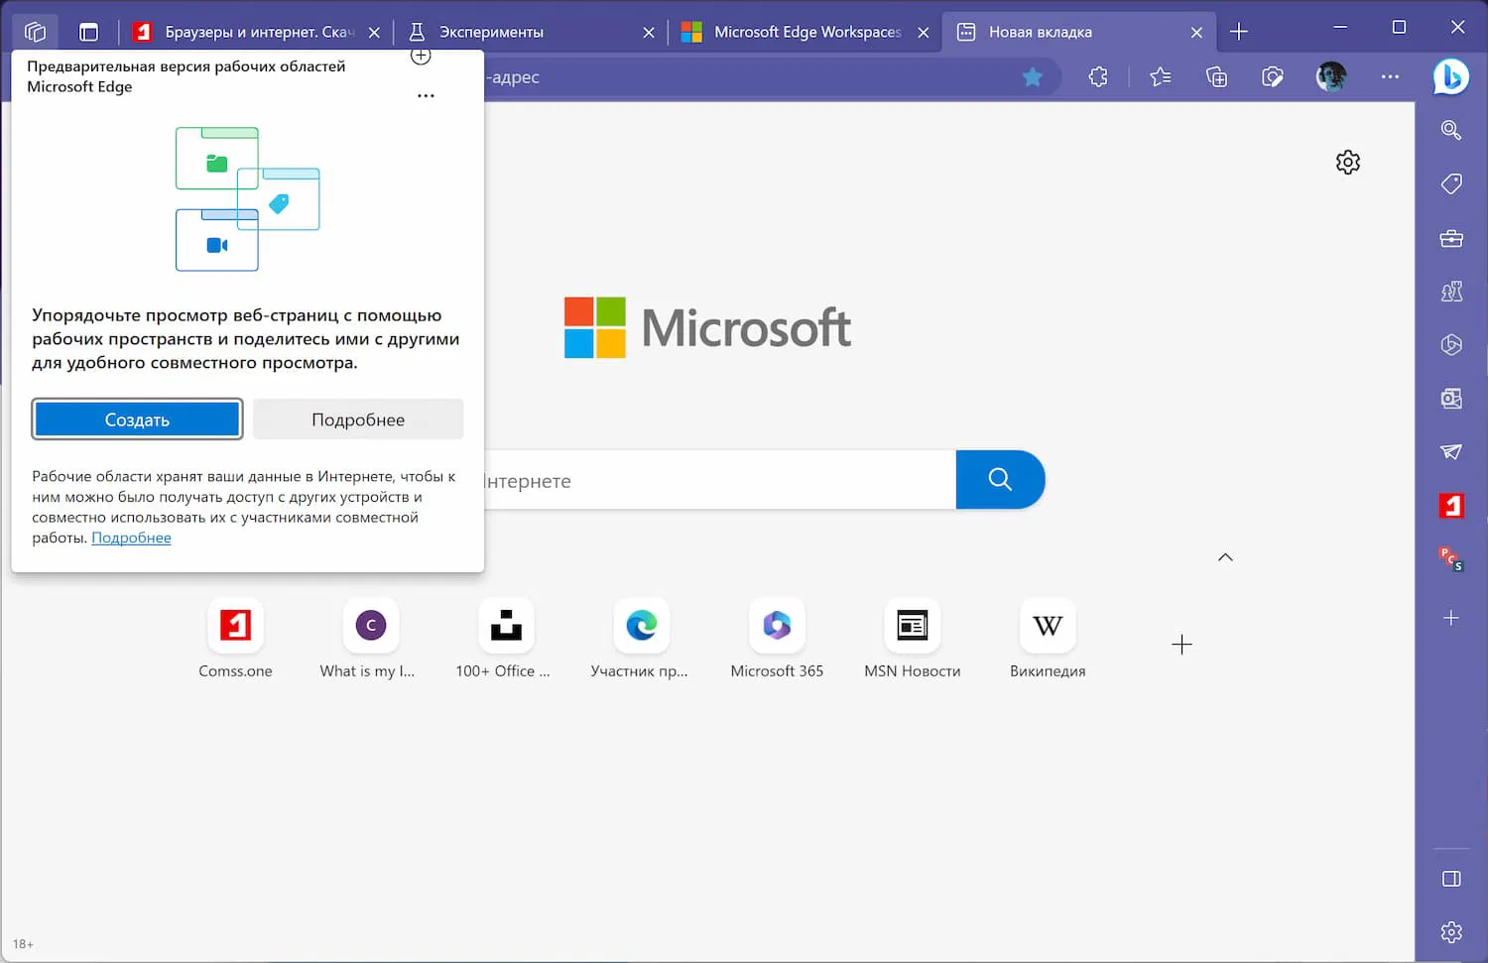Open the sidebar Drop paper plane icon
The image size is (1488, 963).
pyautogui.click(x=1451, y=452)
